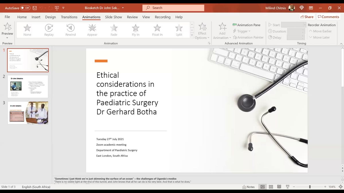344x193 pixels.
Task: Open the file name dropdown in title bar
Action: tap(123, 8)
